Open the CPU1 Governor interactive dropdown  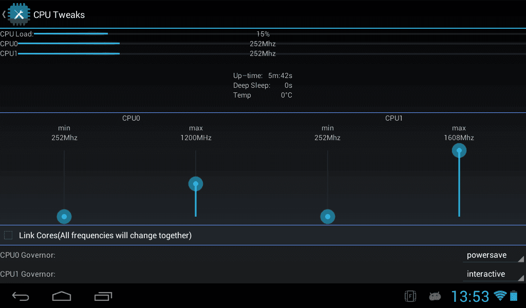point(493,274)
